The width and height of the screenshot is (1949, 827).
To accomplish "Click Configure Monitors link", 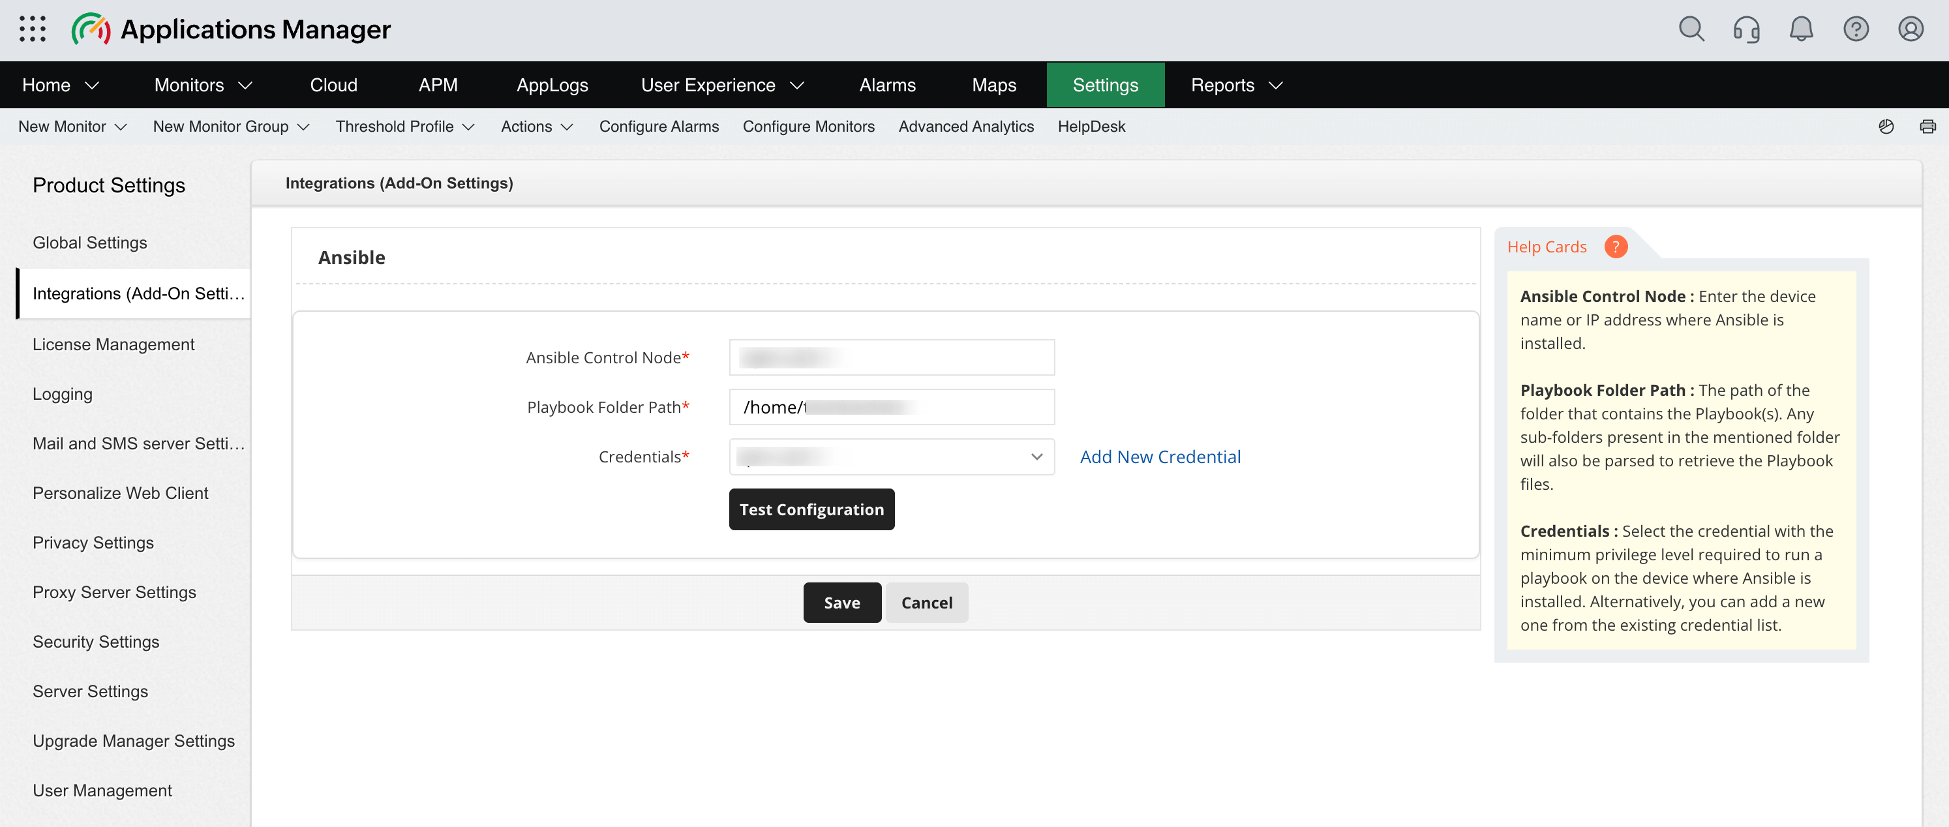I will coord(808,127).
